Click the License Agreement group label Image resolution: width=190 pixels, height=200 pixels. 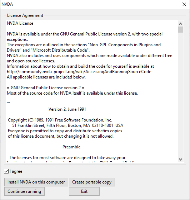pyautogui.click(x=25, y=15)
